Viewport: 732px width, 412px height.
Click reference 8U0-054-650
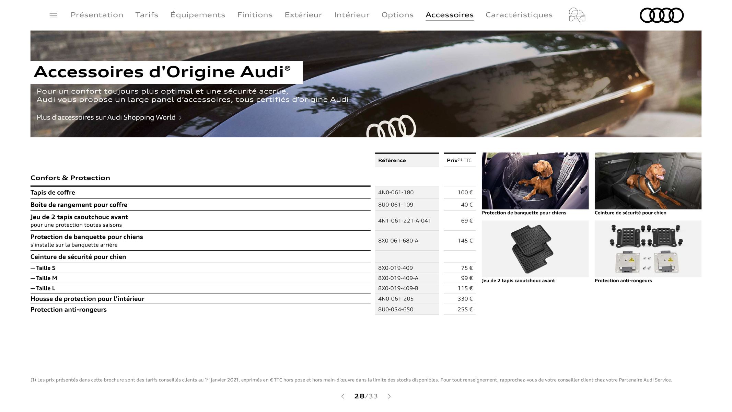click(x=396, y=310)
